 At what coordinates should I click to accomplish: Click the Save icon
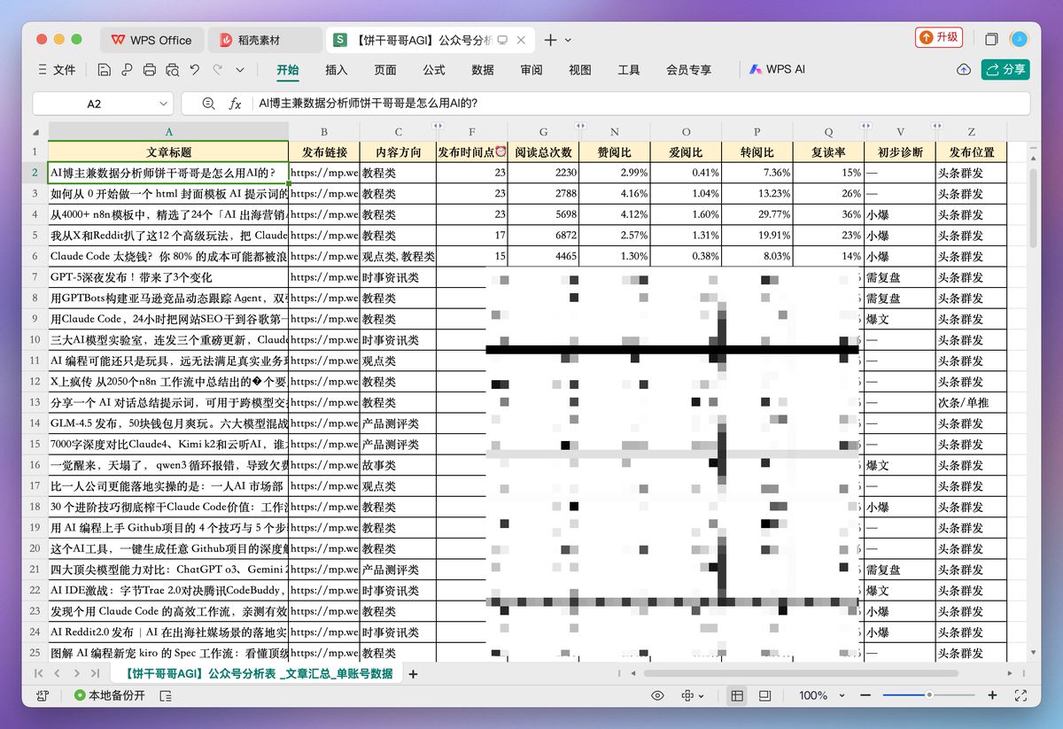tap(105, 70)
